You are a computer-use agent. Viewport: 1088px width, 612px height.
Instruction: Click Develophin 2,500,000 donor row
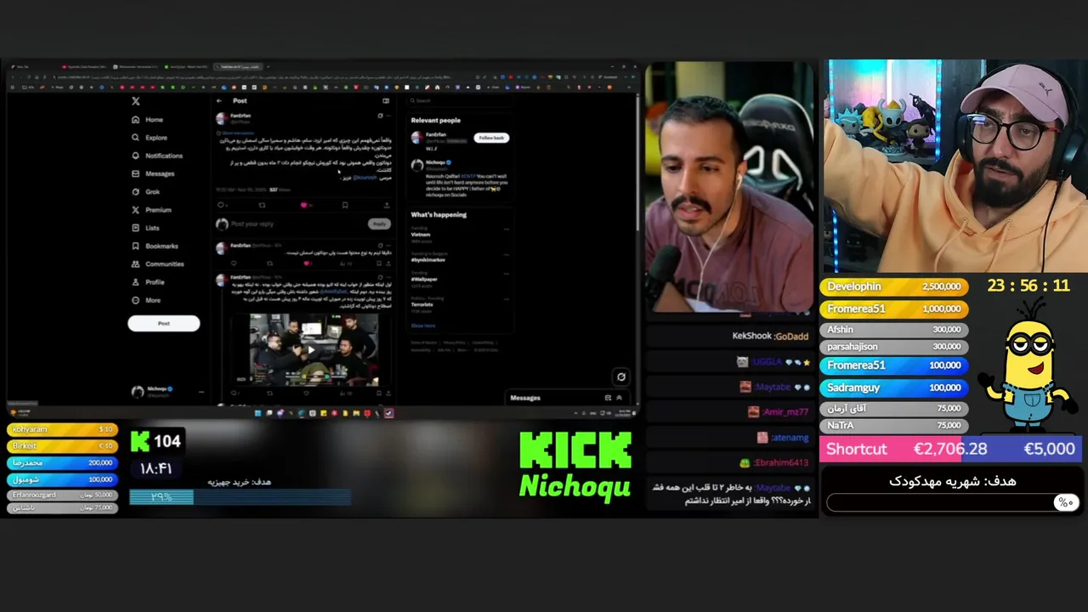pos(893,286)
